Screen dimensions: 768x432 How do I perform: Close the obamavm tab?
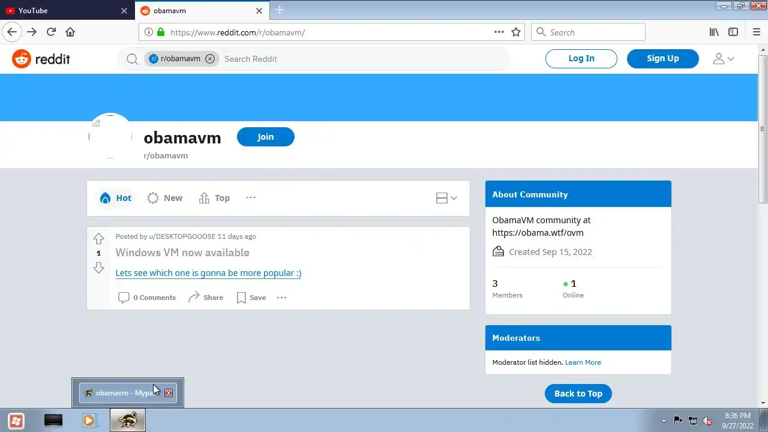(x=259, y=11)
